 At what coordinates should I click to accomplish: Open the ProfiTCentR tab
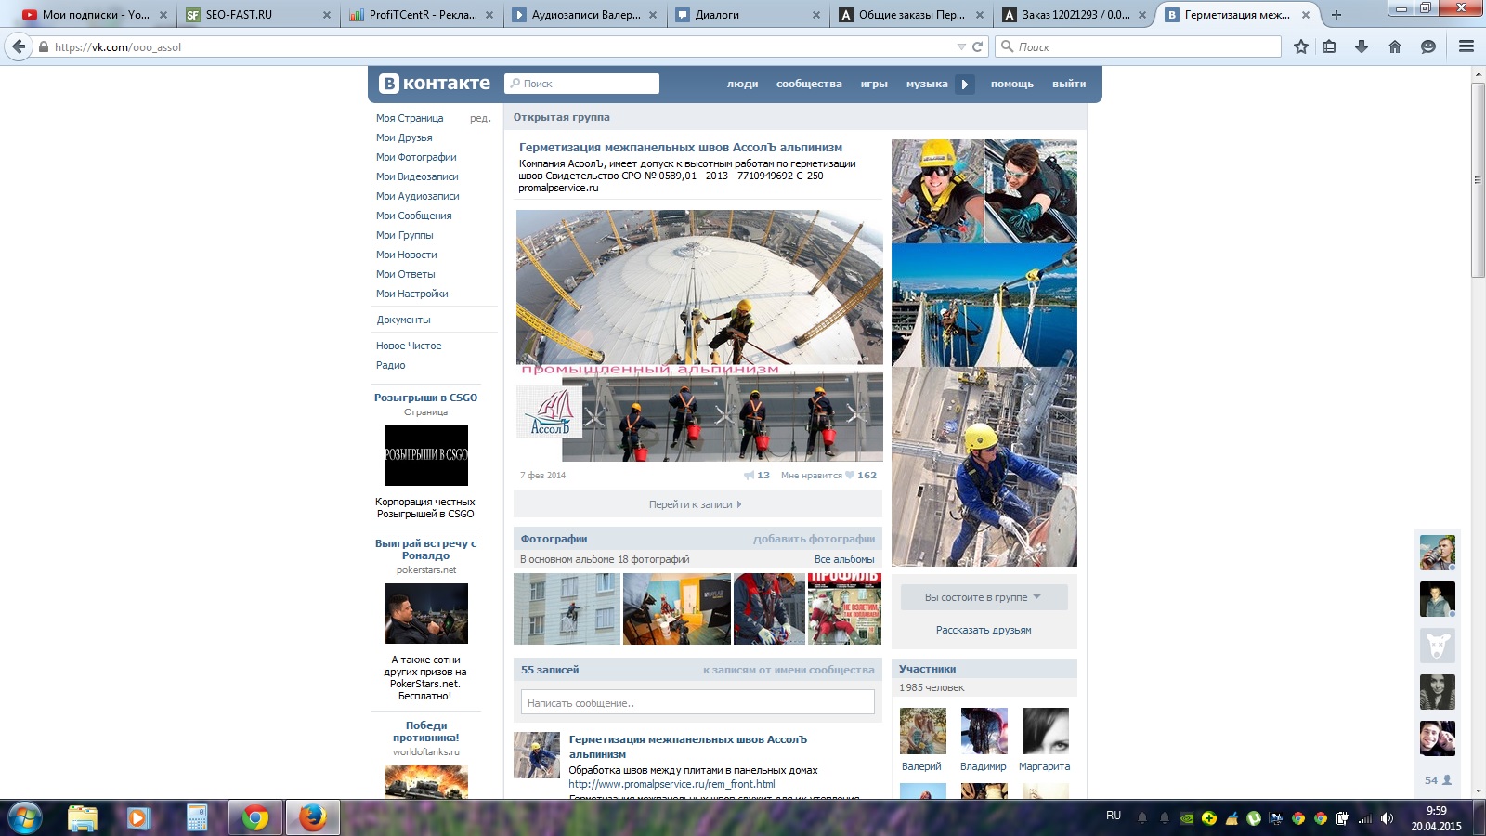coord(422,15)
